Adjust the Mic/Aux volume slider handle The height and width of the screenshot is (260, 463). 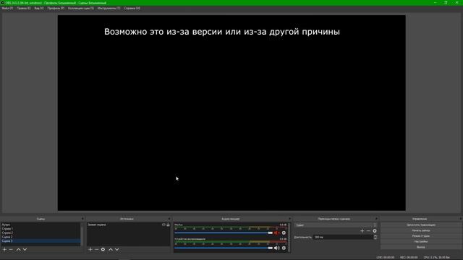coord(270,233)
